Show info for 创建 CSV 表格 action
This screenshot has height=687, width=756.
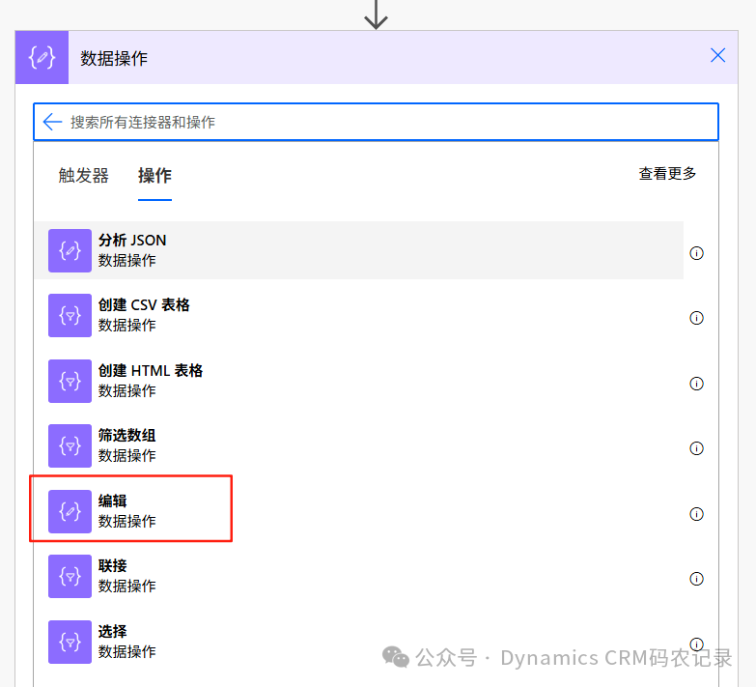click(696, 318)
